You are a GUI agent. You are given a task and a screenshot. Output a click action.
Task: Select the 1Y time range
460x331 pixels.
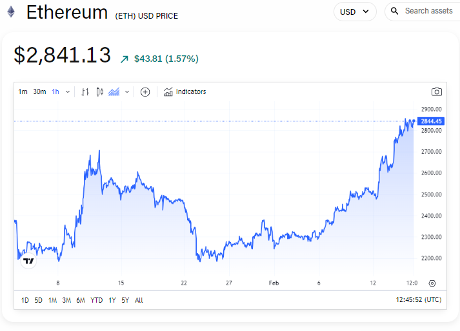pos(112,300)
